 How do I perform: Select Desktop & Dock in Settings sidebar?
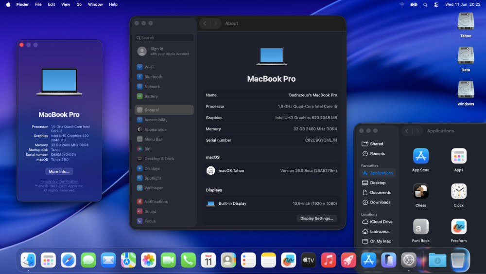(x=164, y=159)
